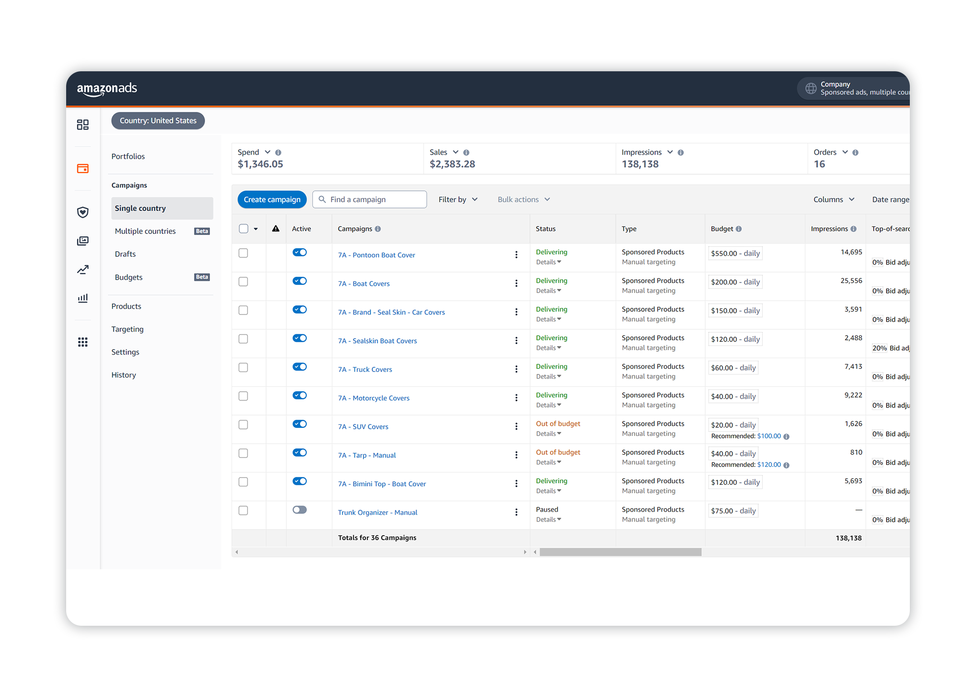Select the trending-arrow analytics sidebar icon

click(x=82, y=269)
